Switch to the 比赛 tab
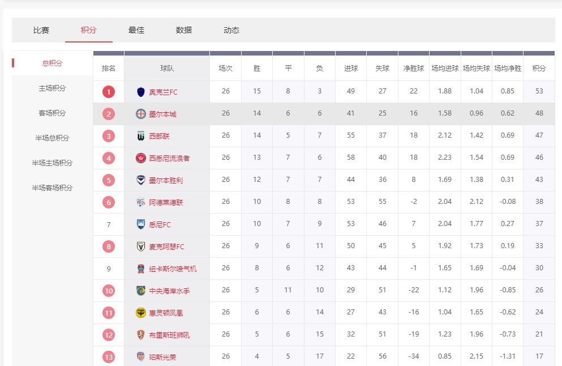This screenshot has height=366, width=562. coord(41,30)
